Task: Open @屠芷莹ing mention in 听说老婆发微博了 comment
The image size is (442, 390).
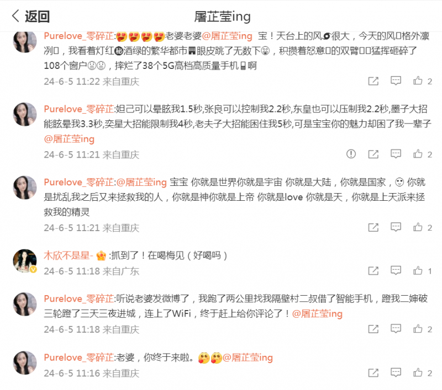Action: click(317, 313)
